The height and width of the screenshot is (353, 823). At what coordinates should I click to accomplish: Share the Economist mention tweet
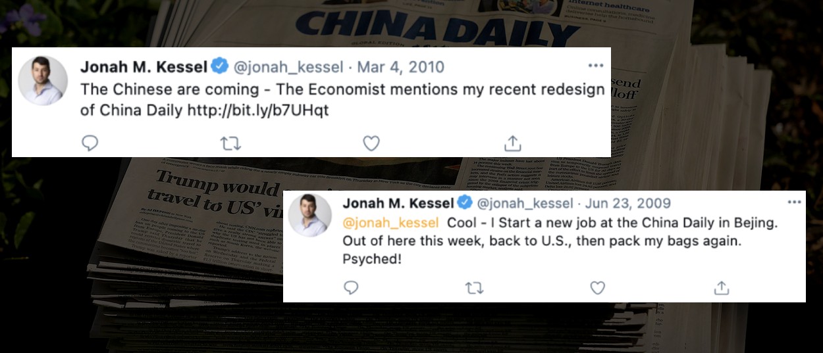coord(513,143)
